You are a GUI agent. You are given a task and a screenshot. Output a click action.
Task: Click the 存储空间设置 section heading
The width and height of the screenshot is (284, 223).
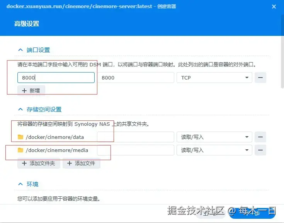coord(44,110)
